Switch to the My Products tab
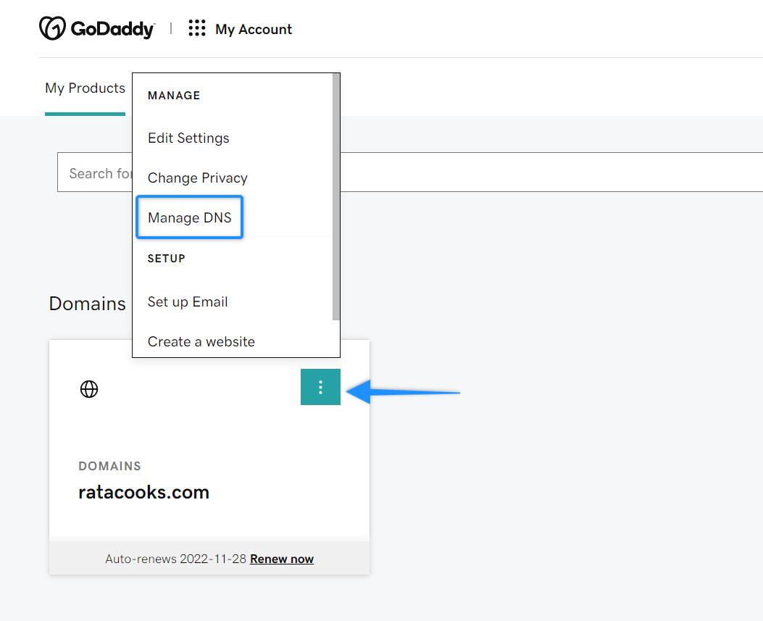 click(x=85, y=88)
